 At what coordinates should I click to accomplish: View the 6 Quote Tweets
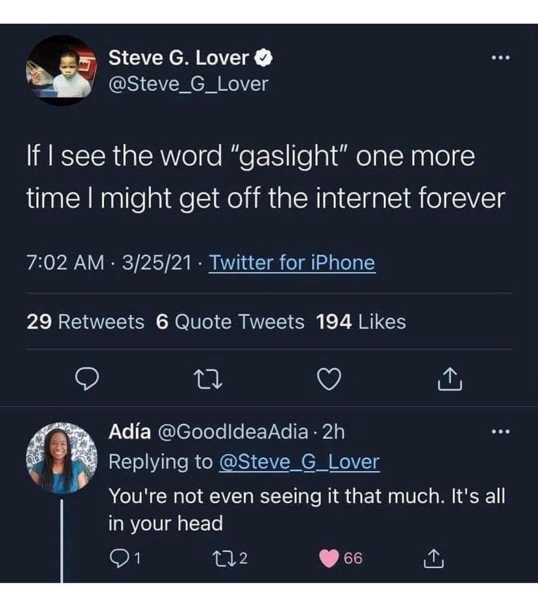pos(230,322)
